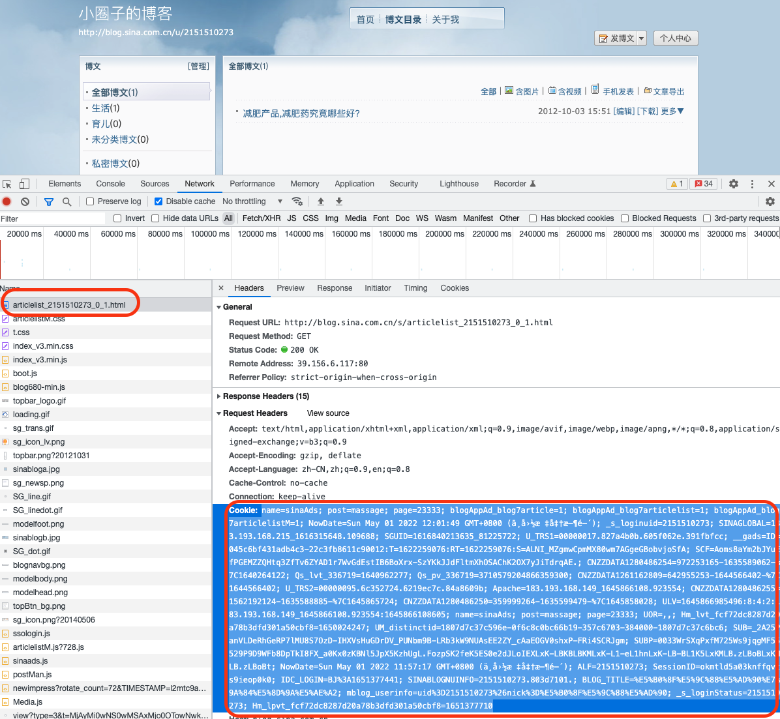This screenshot has width=780, height=719.
Task: Open the No throttling dropdown
Action: (252, 201)
